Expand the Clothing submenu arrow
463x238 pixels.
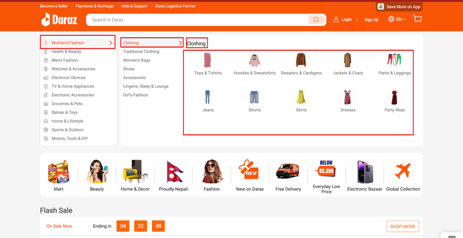(x=180, y=43)
